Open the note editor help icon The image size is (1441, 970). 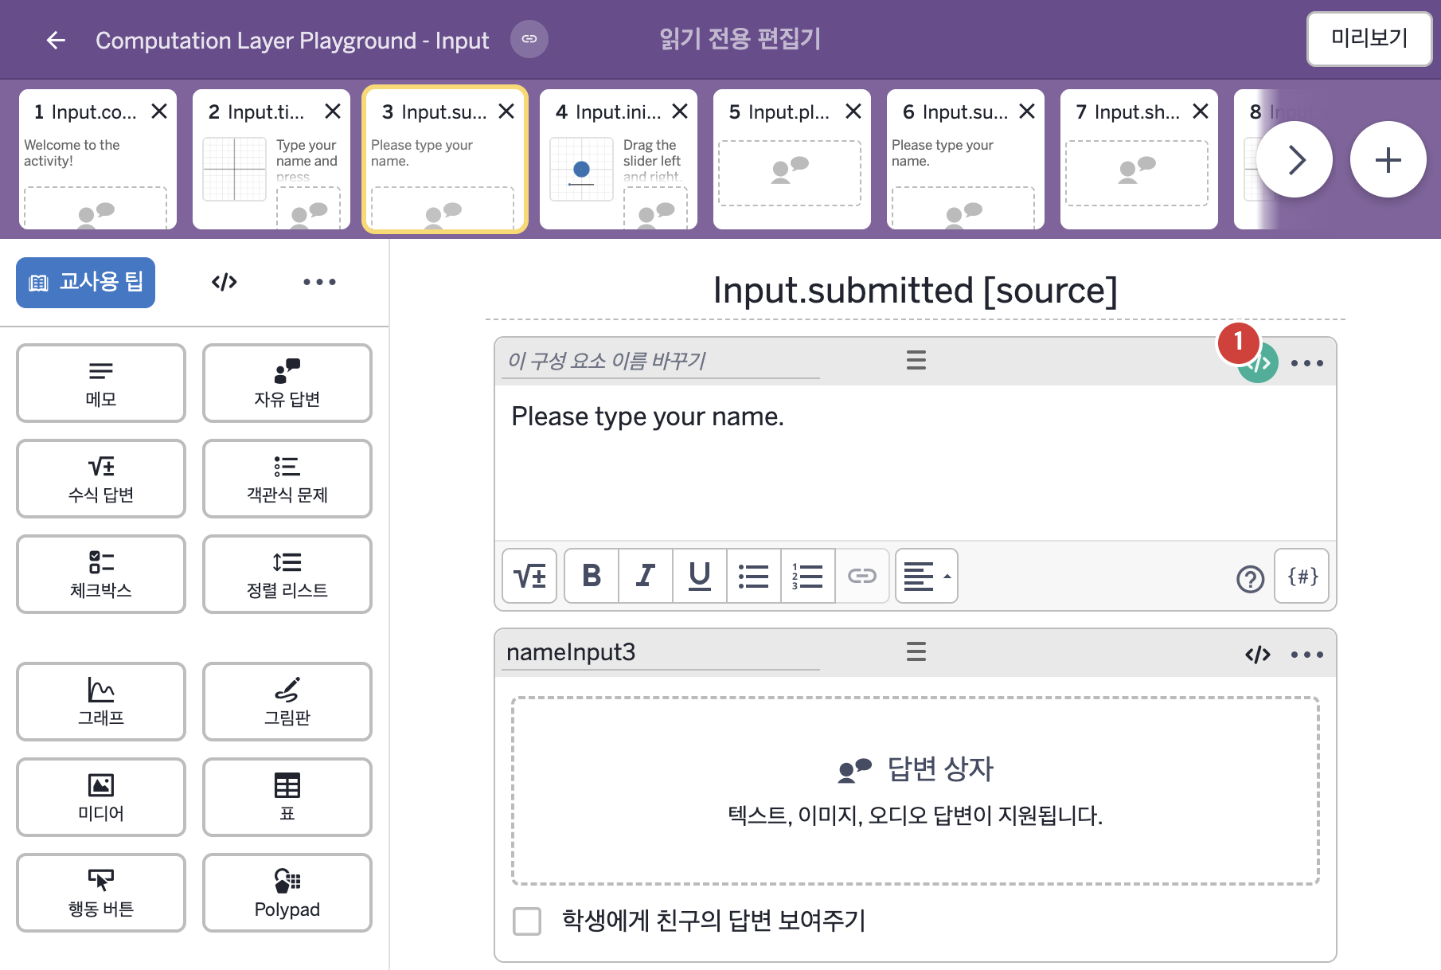[1250, 578]
